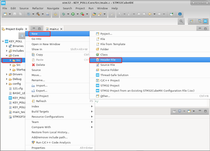The width and height of the screenshot is (210, 151).
Task: Select Header File in New submenu
Action: click(x=150, y=60)
